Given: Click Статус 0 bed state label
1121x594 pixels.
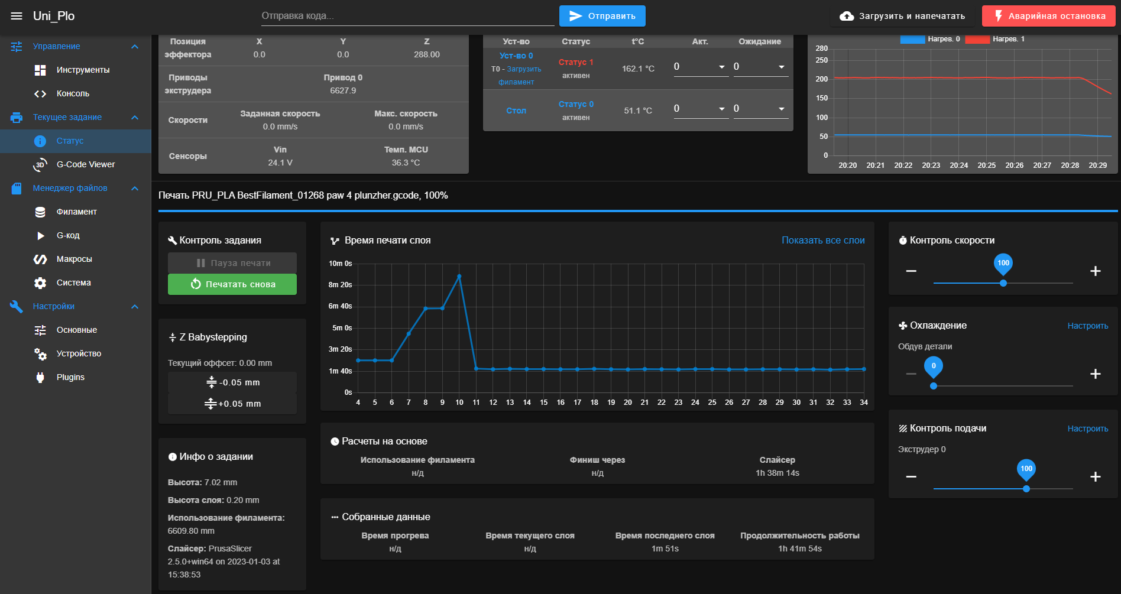Looking at the screenshot, I should (x=576, y=104).
